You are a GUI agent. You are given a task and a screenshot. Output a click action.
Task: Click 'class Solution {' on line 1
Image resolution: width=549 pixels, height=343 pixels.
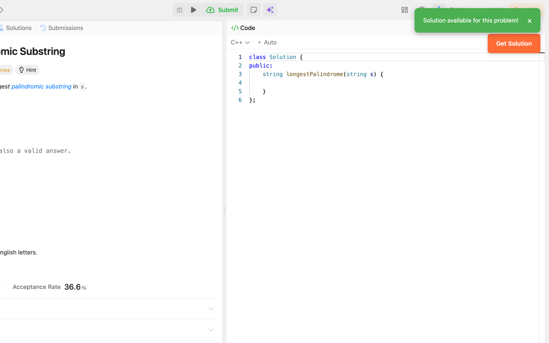tap(276, 57)
